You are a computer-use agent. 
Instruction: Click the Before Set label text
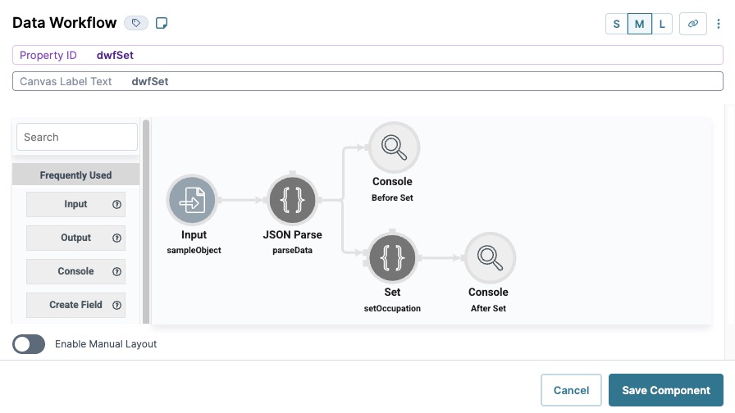(x=392, y=197)
